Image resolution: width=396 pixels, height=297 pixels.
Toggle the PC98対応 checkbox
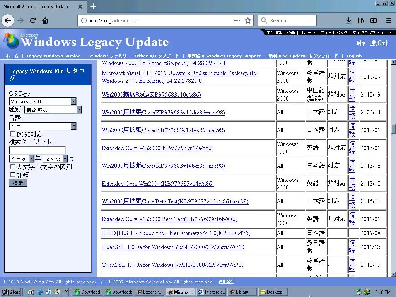(13, 134)
